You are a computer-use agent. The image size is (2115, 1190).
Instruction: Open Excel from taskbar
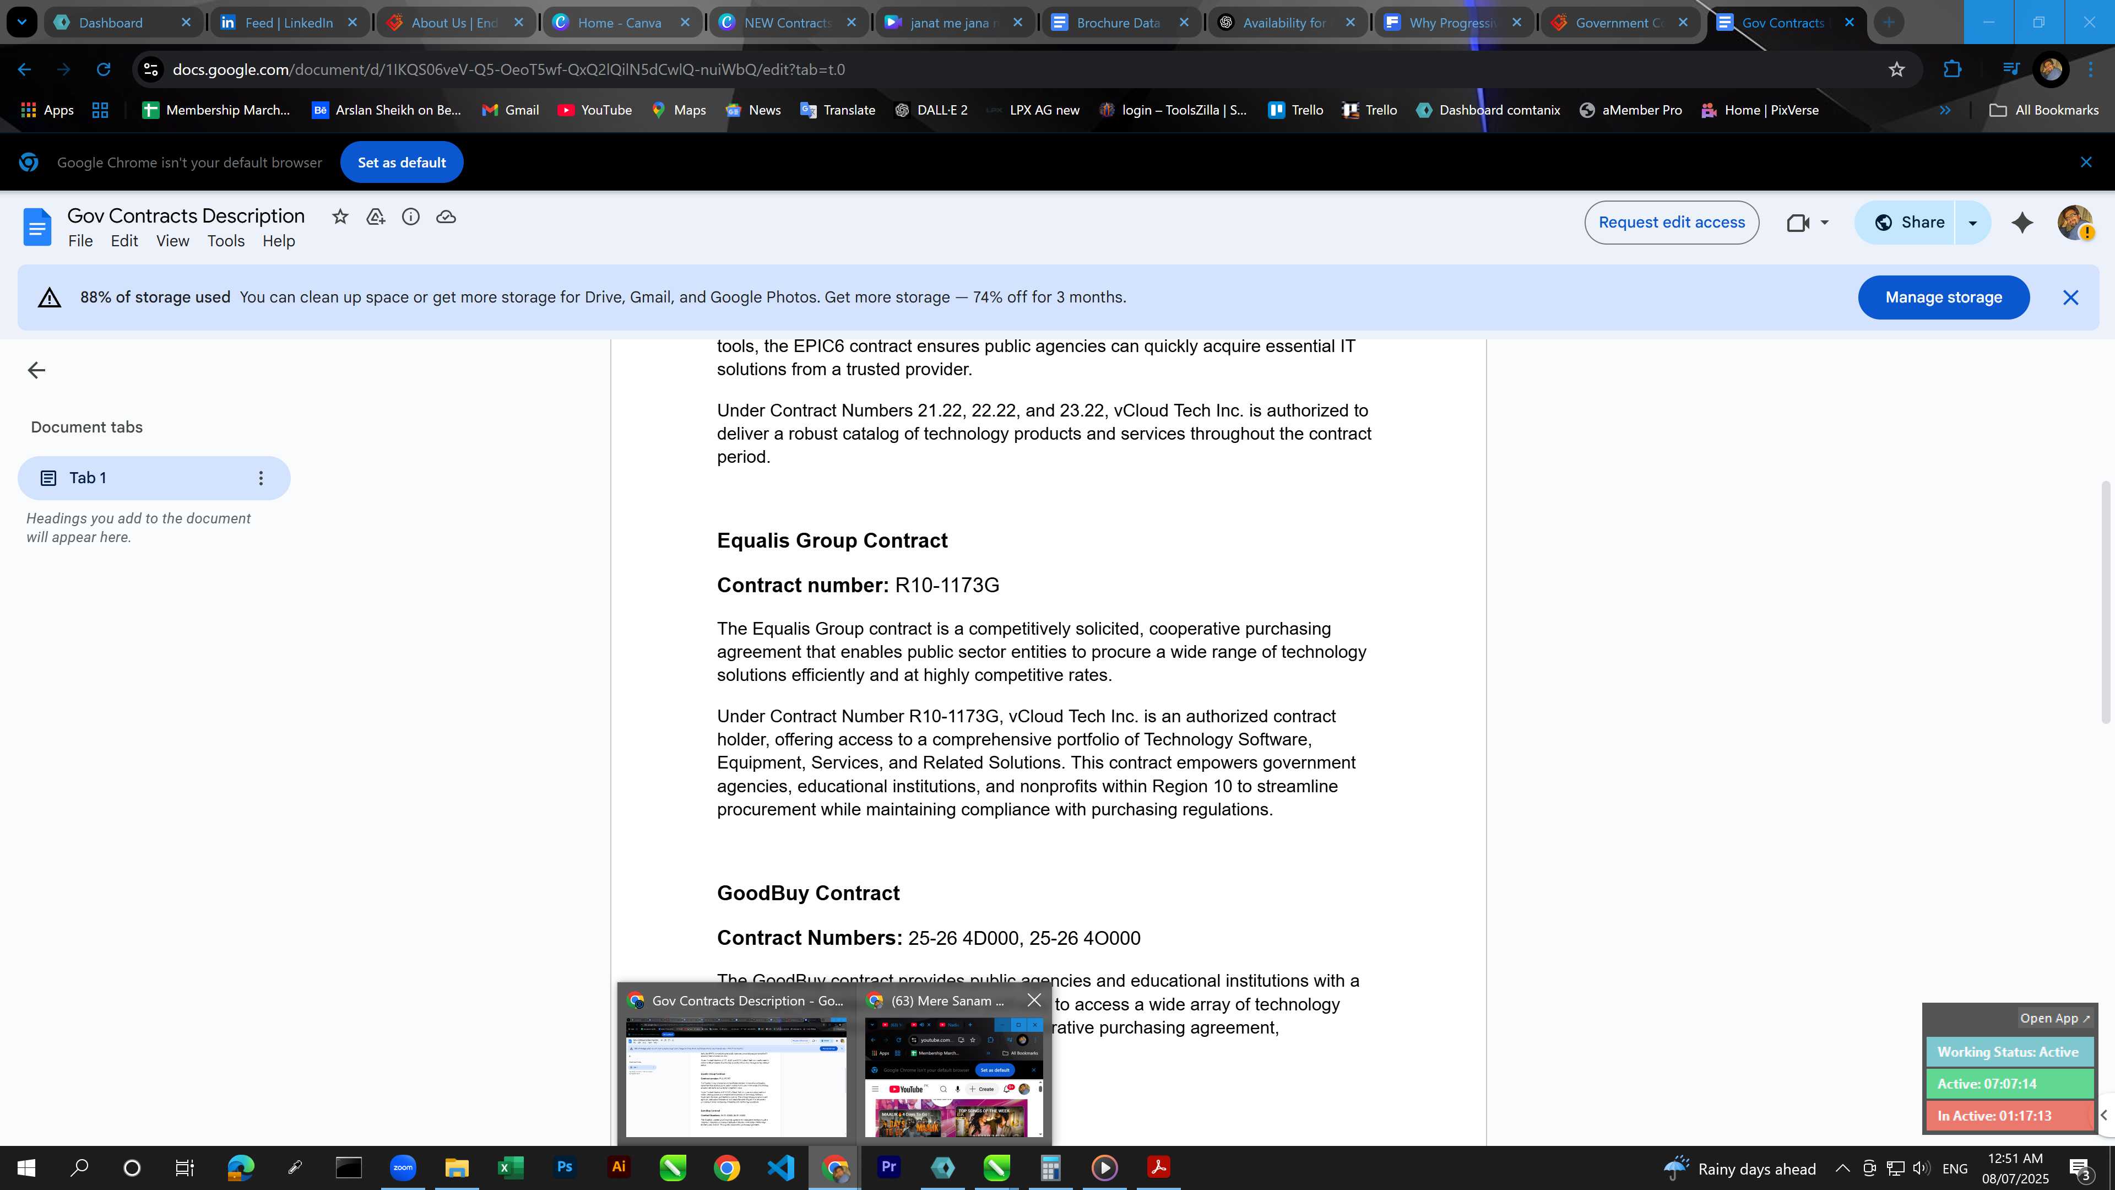(510, 1168)
